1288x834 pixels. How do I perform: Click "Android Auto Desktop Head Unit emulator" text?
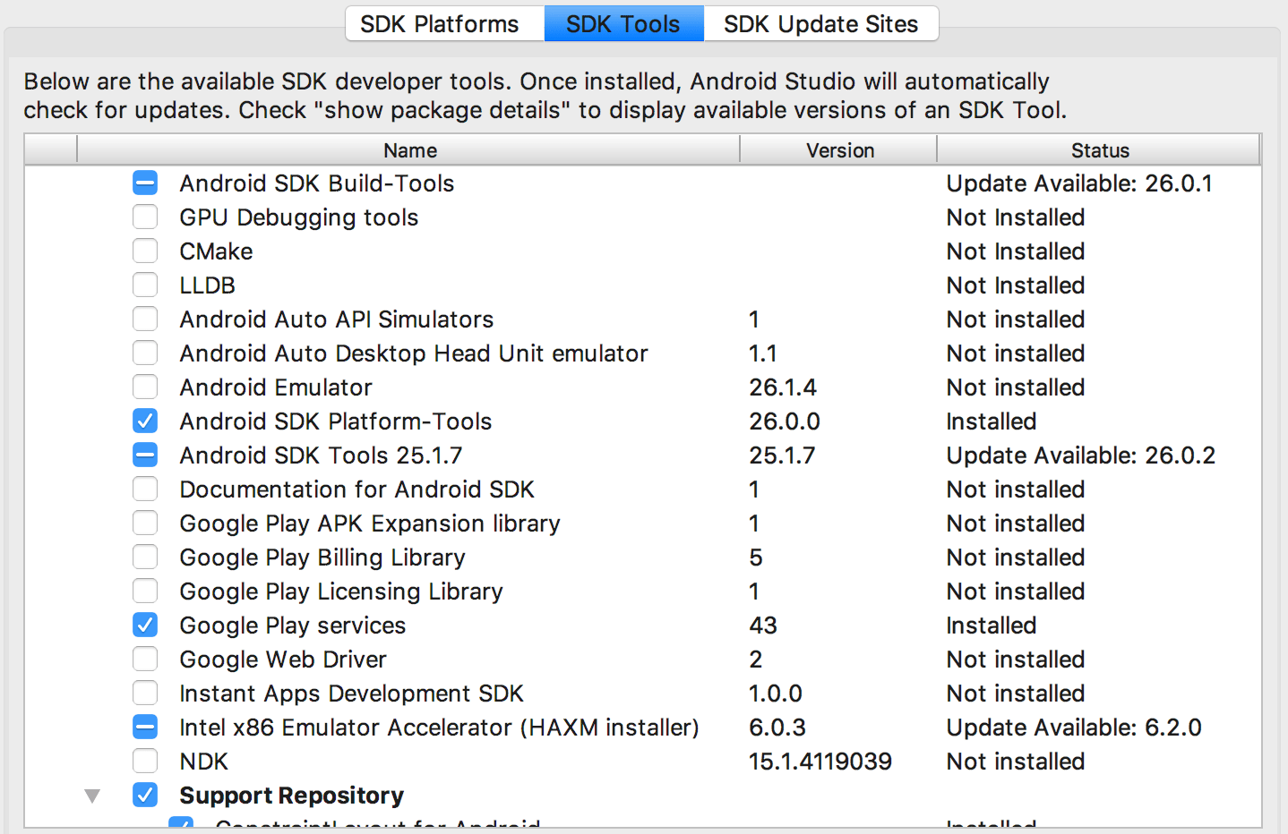click(x=414, y=353)
